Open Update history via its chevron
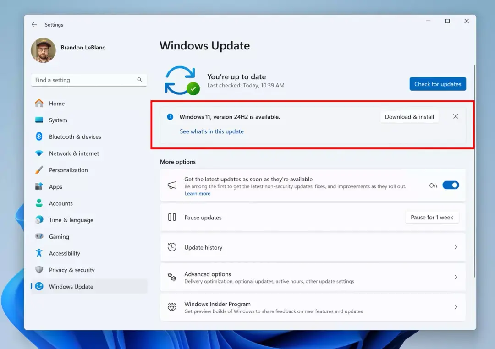The image size is (495, 349). (456, 247)
